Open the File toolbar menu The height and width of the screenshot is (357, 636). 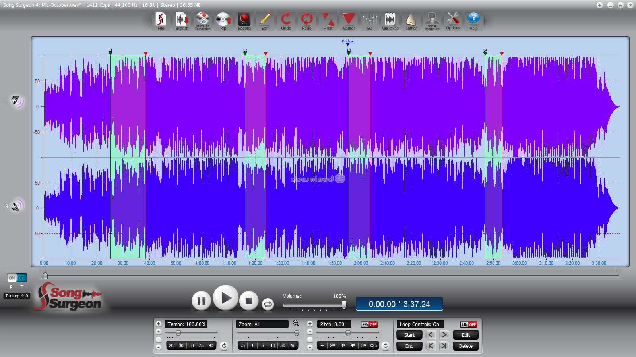161,21
